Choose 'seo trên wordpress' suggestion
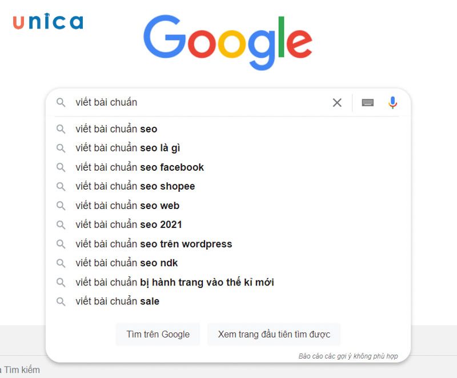Screen dimensions: 457x378 154,244
